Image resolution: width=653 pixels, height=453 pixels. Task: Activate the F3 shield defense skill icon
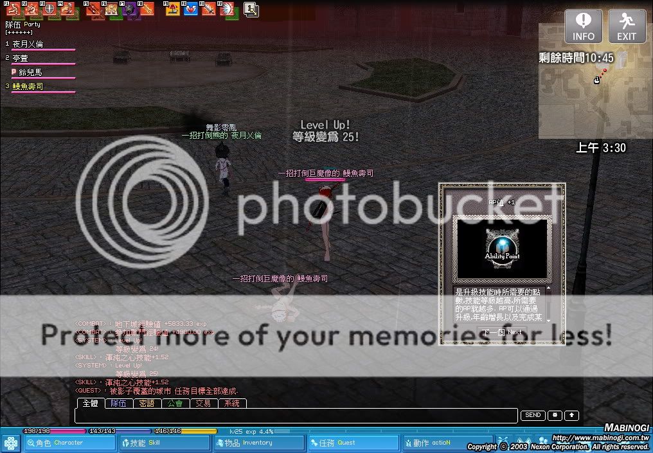click(48, 9)
